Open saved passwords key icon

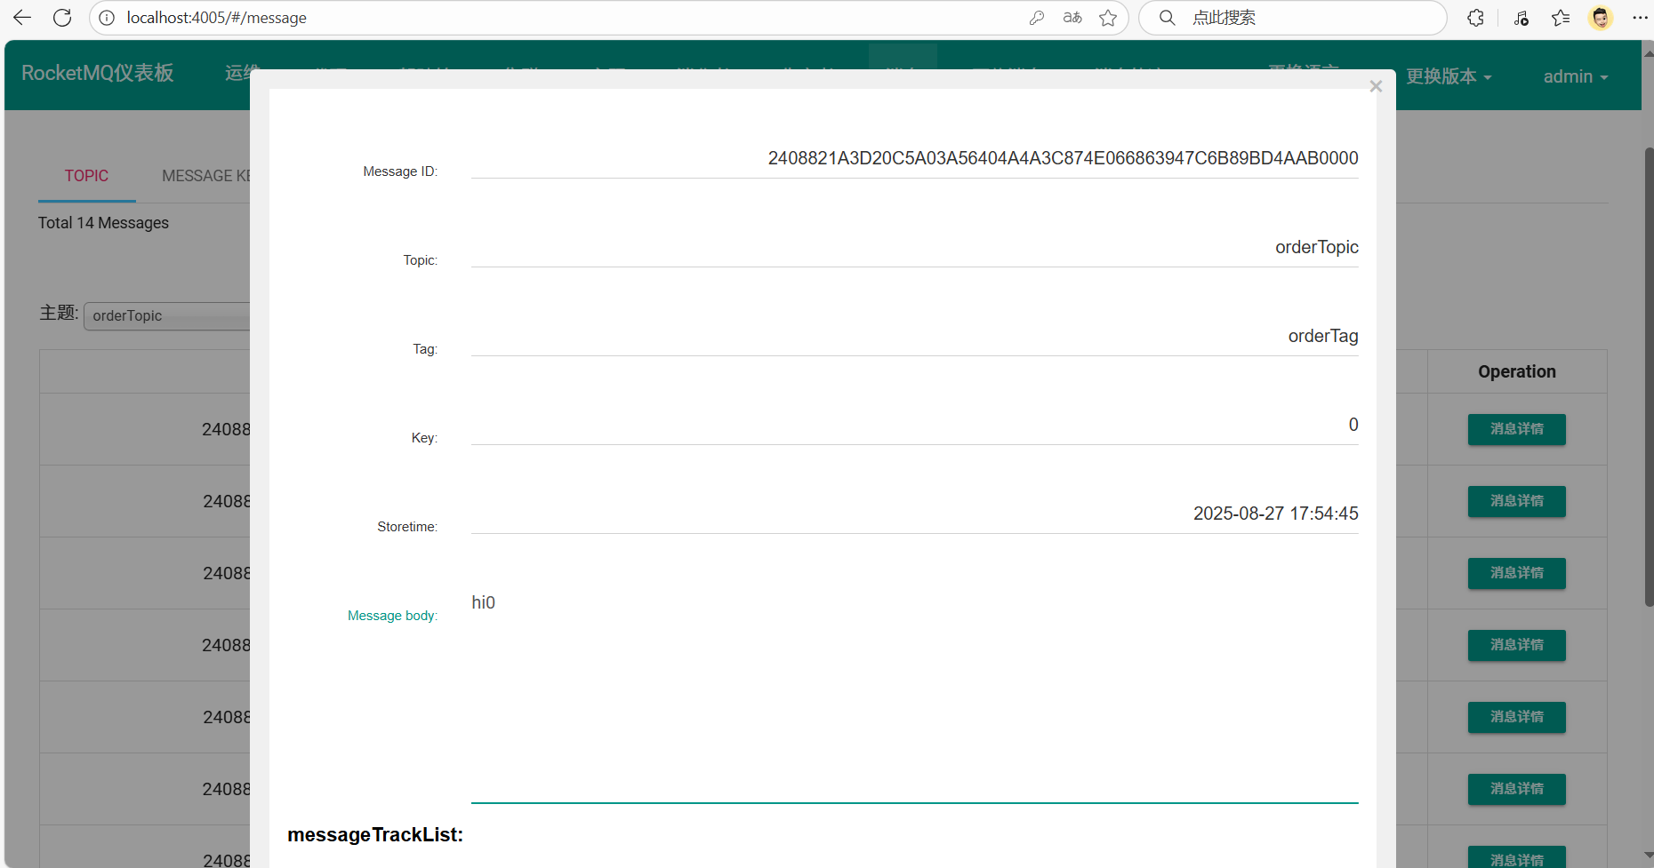click(x=1036, y=18)
